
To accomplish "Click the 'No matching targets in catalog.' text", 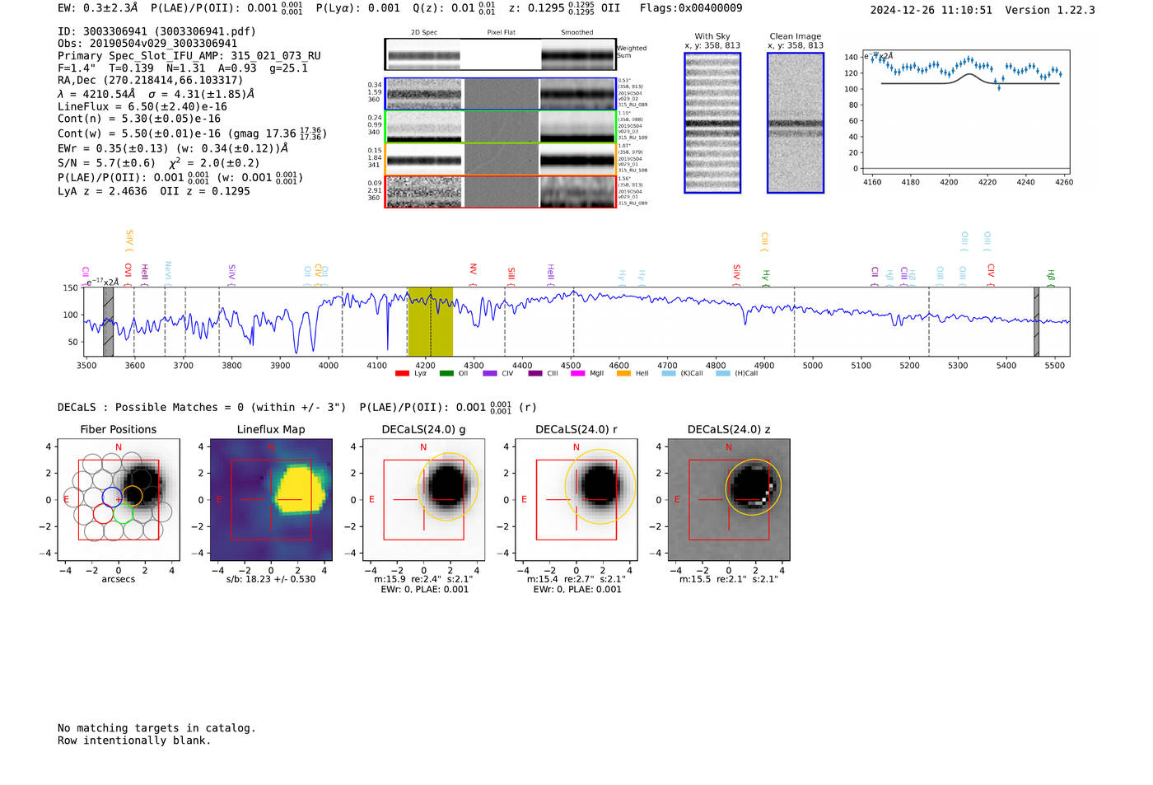I will coord(156,728).
